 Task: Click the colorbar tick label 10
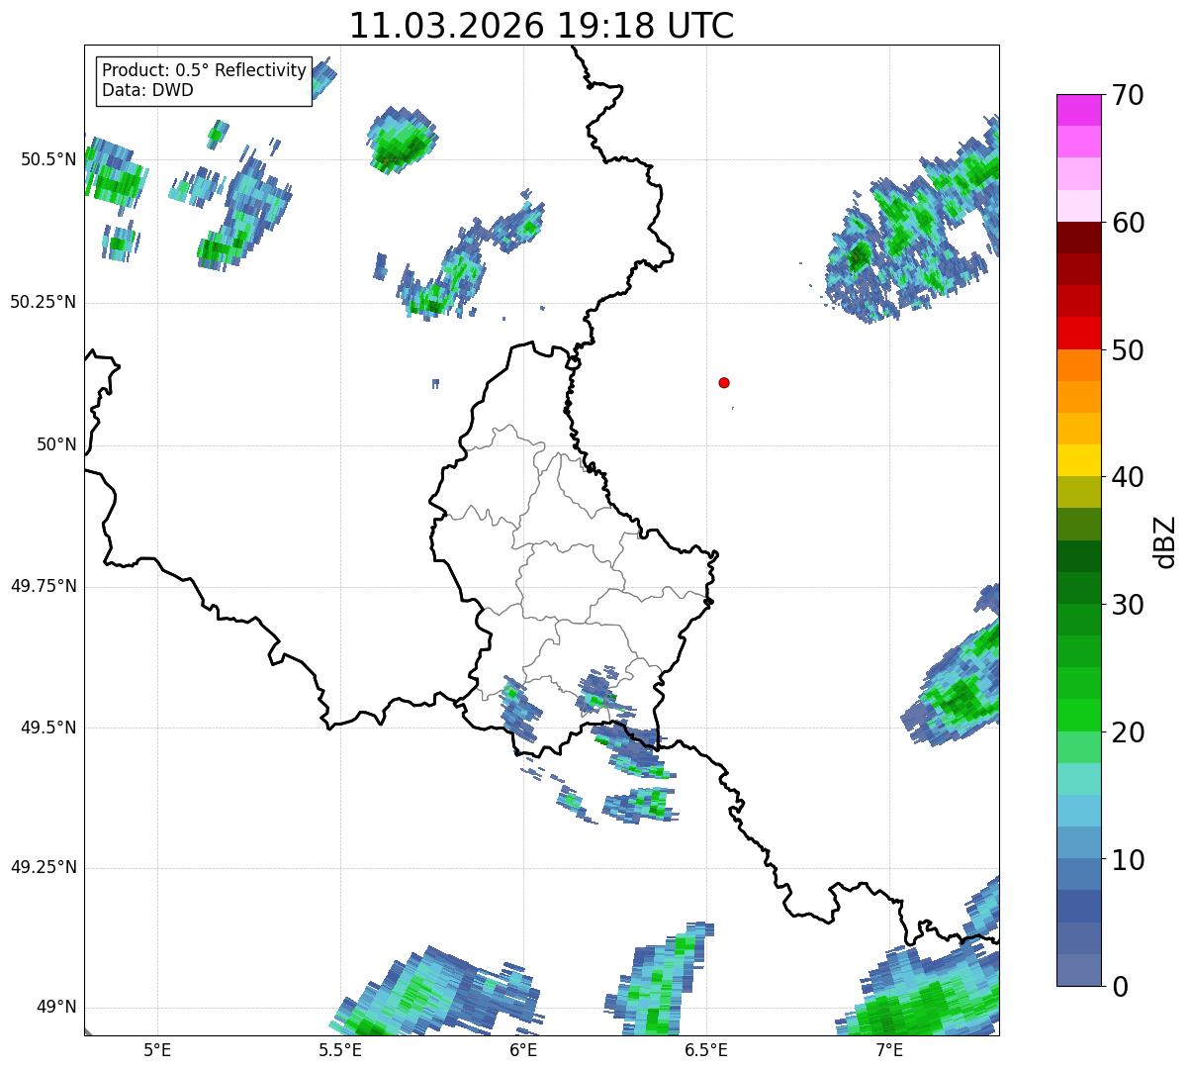coord(1128,860)
